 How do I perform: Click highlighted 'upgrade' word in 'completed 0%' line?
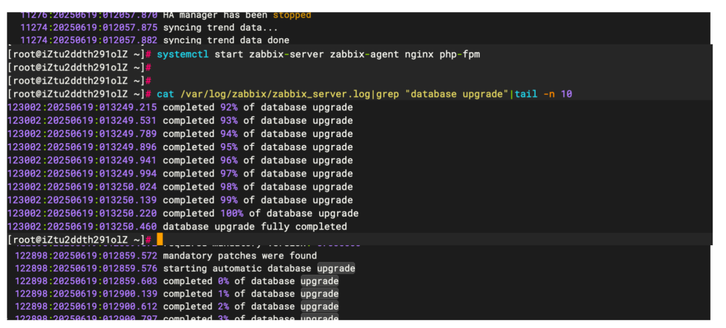point(319,281)
